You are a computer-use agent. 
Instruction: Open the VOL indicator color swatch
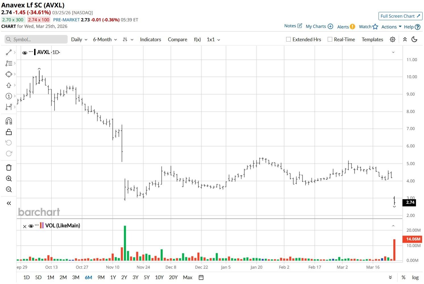pyautogui.click(x=42, y=226)
